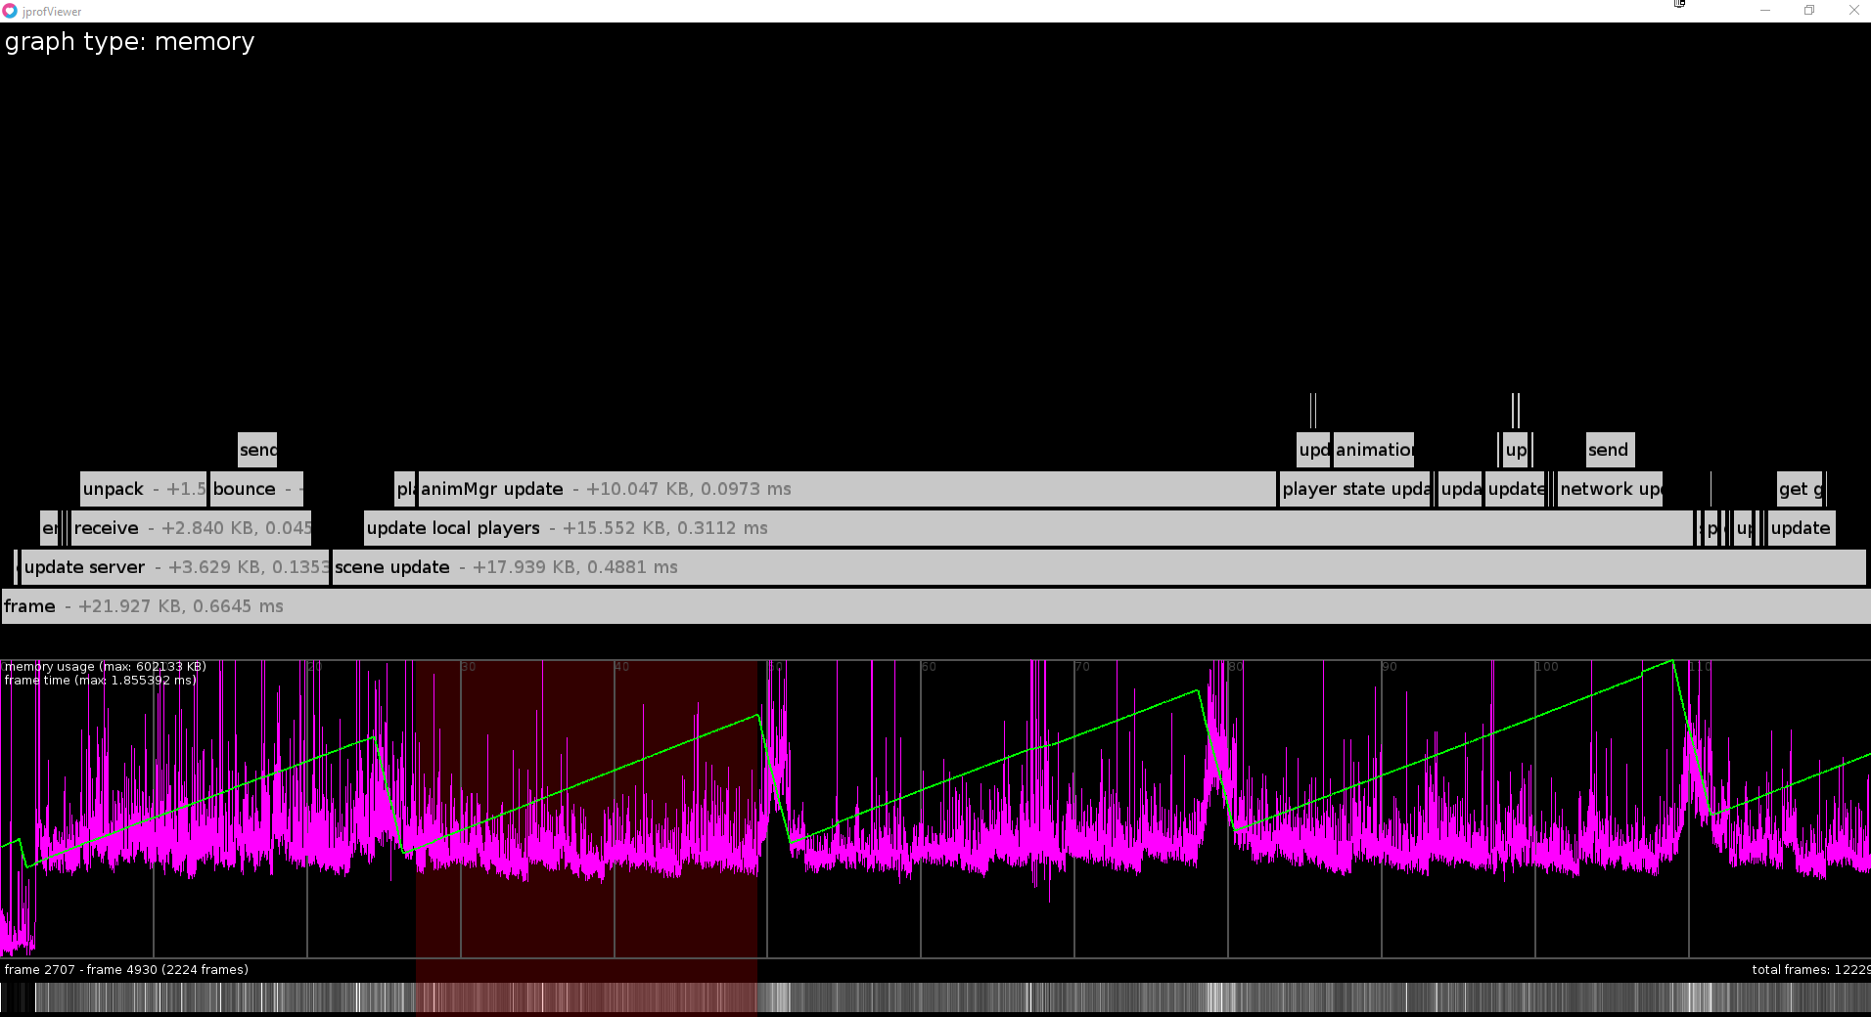Select the player state update block

click(1356, 489)
